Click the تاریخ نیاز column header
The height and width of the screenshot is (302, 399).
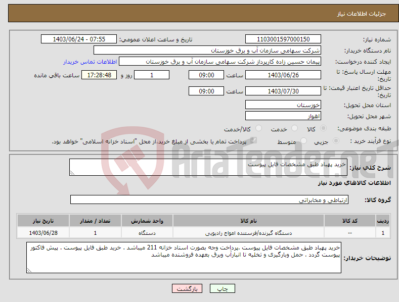(x=43, y=221)
